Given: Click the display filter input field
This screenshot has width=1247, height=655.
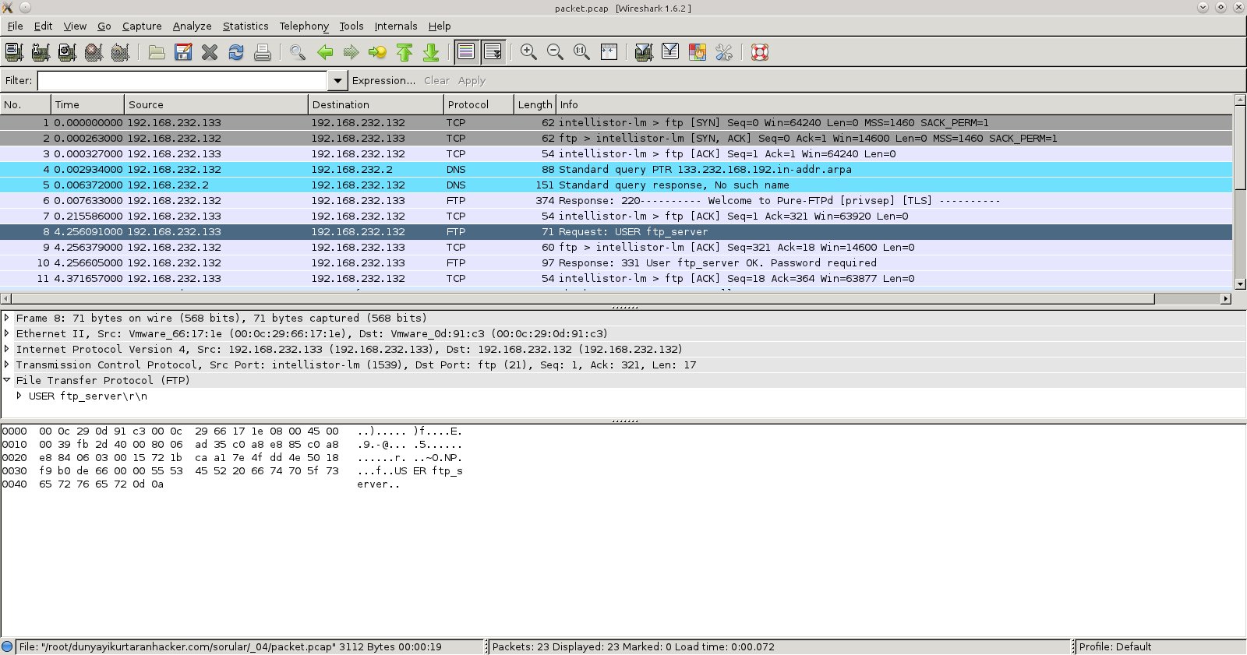Looking at the screenshot, I should click(x=182, y=80).
